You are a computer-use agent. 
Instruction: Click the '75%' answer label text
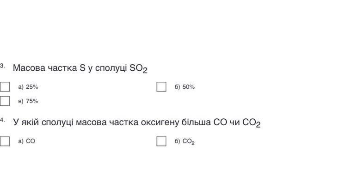pyautogui.click(x=32, y=101)
